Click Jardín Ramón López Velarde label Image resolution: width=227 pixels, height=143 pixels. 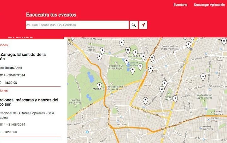(204, 96)
